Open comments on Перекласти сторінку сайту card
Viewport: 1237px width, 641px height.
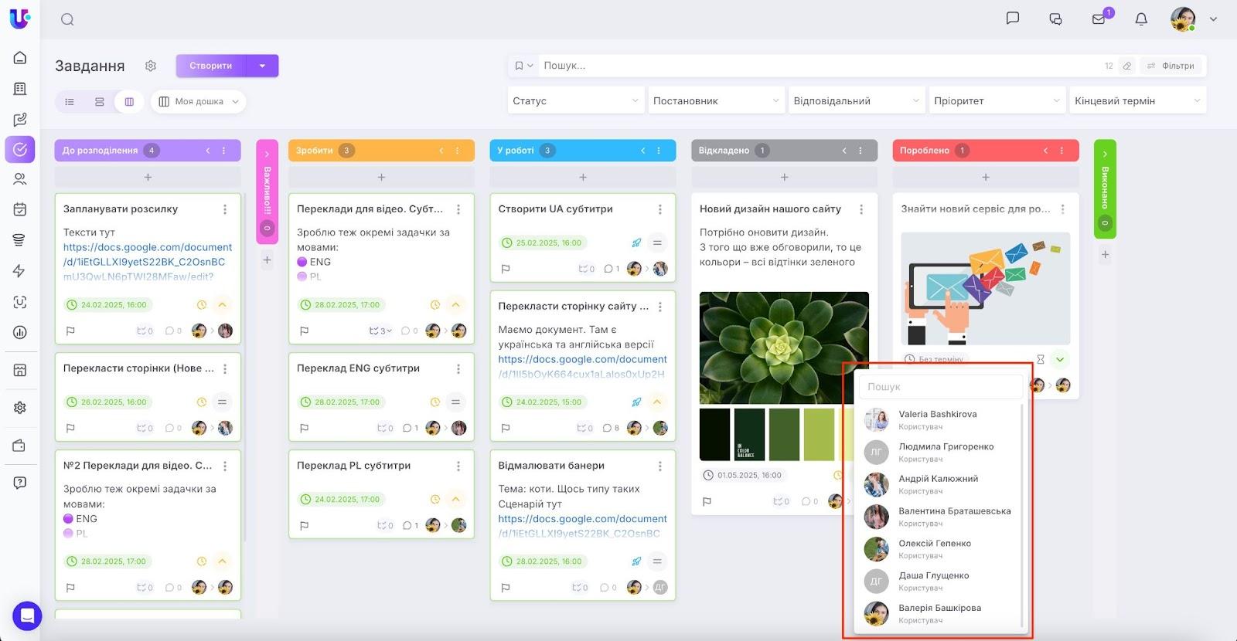[611, 428]
